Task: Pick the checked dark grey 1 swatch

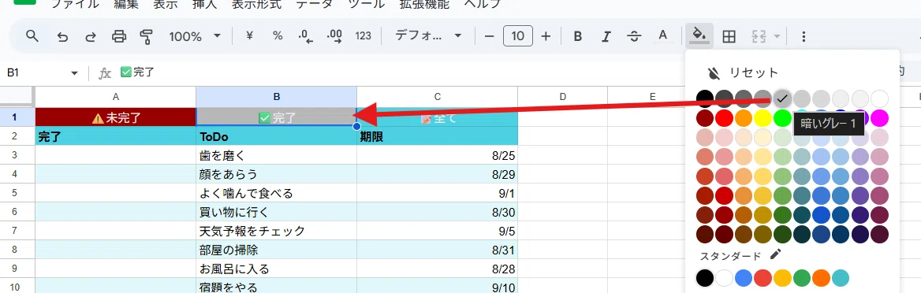Action: pos(782,98)
